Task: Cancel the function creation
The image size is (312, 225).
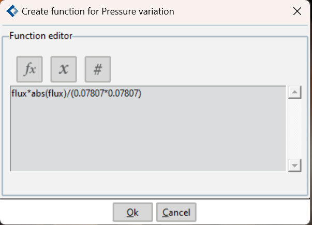Action: (176, 212)
